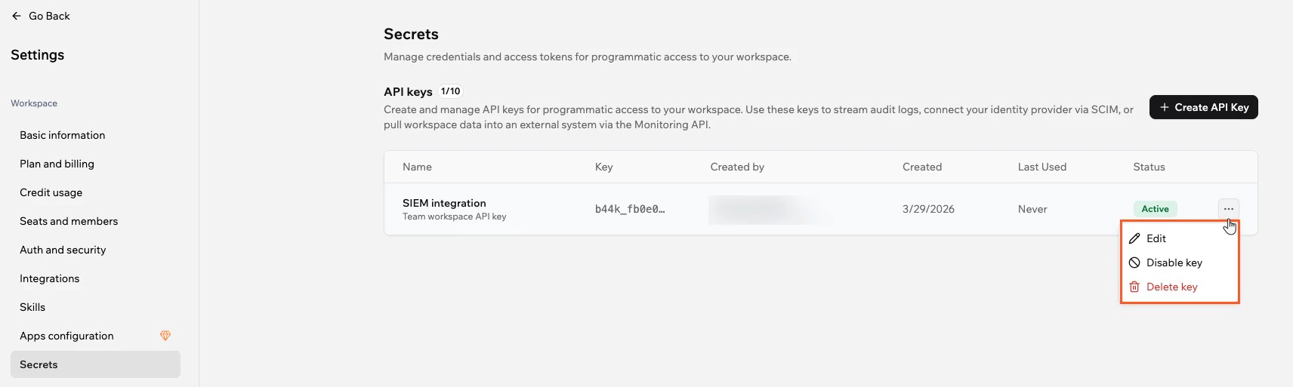Click the pencil icon beside Edit
The width and height of the screenshot is (1293, 387).
tap(1134, 238)
